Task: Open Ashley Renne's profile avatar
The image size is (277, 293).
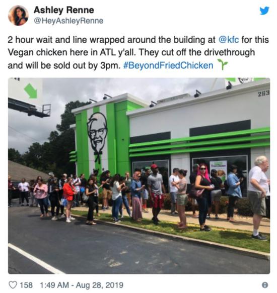Action: coord(18,15)
